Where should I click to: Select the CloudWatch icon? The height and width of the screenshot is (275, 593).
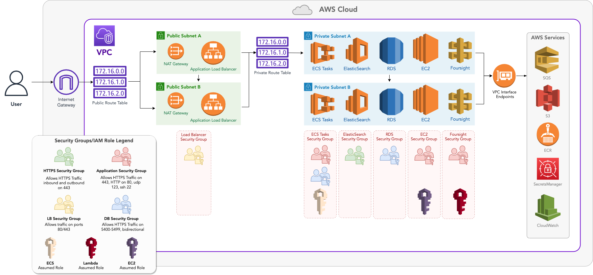548,208
